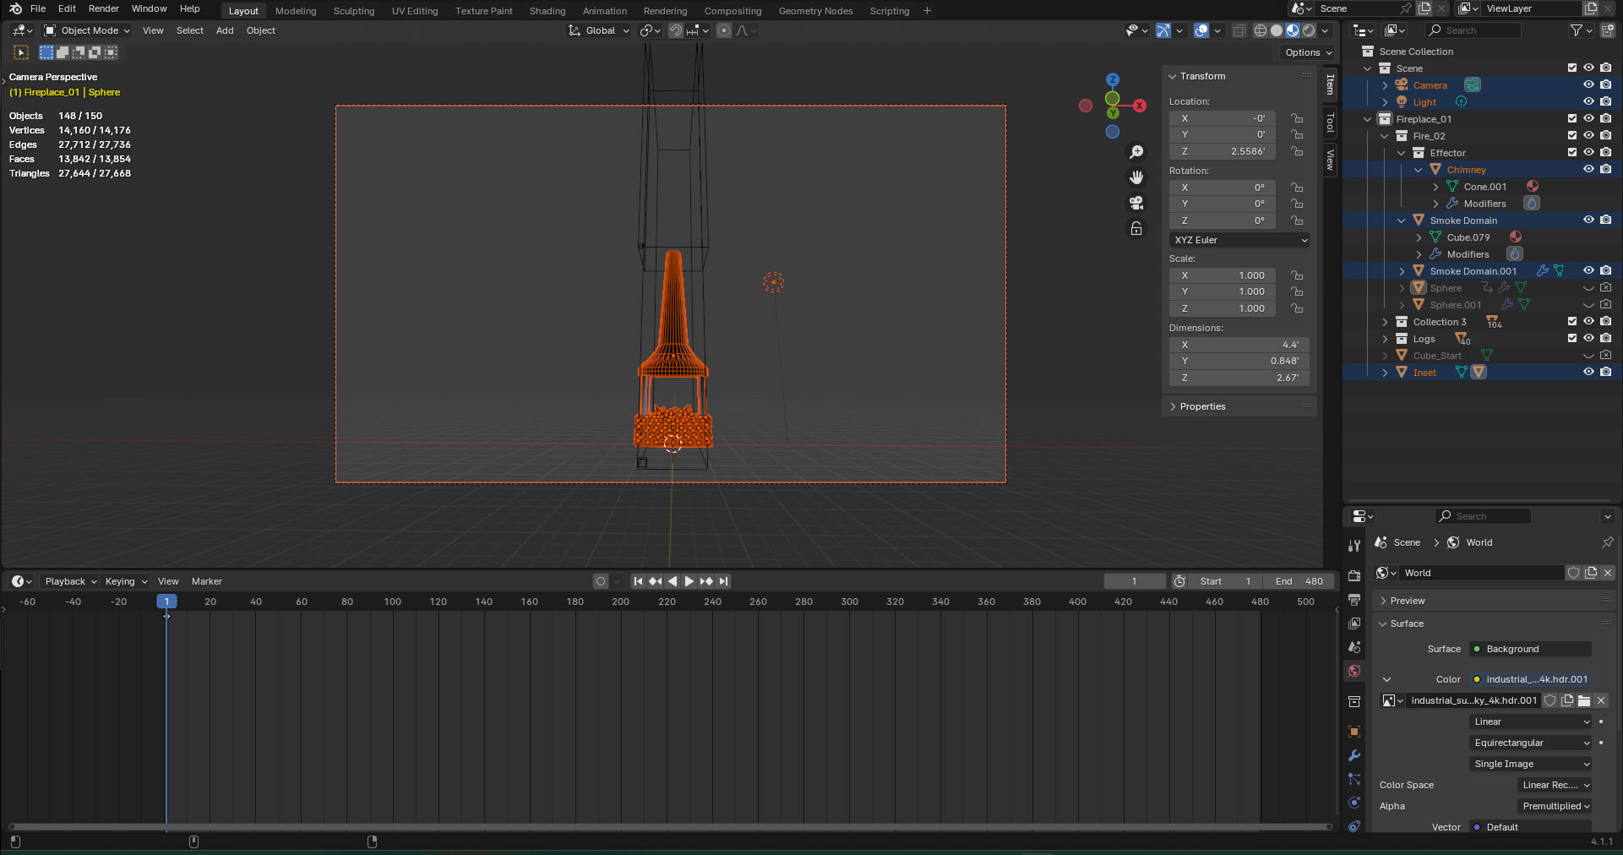Open the Render menu

coord(104,8)
